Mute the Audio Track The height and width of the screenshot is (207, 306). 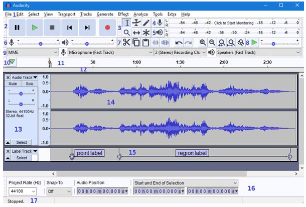coord(13,84)
